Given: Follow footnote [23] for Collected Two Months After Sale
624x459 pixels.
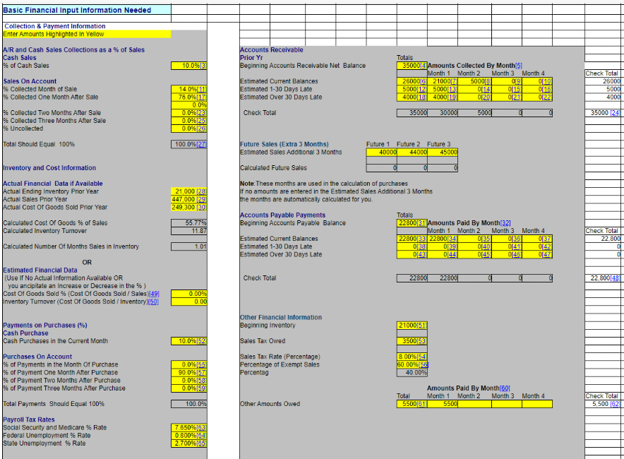Looking at the screenshot, I should click(x=202, y=113).
